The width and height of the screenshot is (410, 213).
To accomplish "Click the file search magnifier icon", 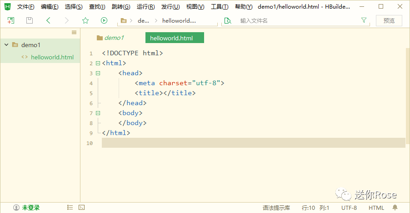I will pos(228,20).
